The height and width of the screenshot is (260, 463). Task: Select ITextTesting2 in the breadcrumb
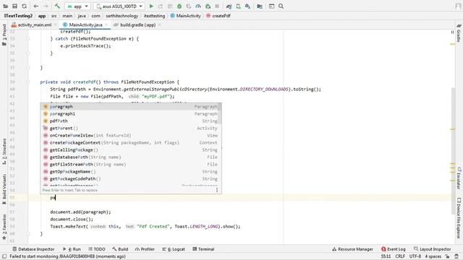[18, 16]
